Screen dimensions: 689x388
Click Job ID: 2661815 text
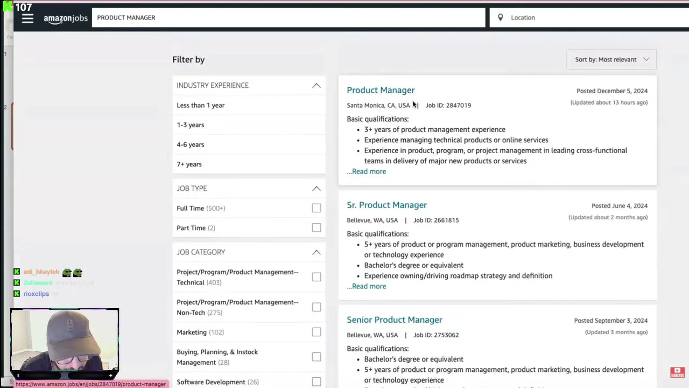[436, 220]
